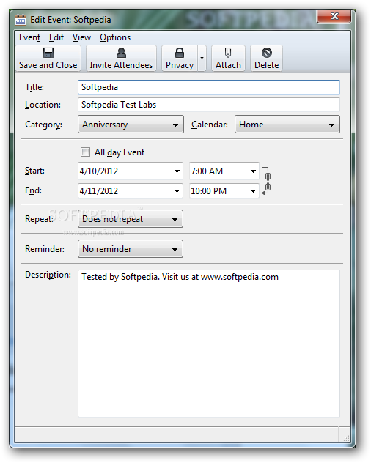Click the window resize grip corner
Screen dimensions: 371x463
coord(346,438)
